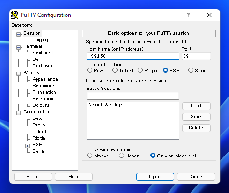The height and width of the screenshot is (193, 229).
Task: Open the Logging category
Action: pyautogui.click(x=41, y=40)
